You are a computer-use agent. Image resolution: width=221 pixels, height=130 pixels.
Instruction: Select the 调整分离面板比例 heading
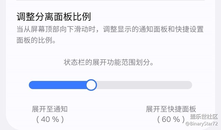54,17
